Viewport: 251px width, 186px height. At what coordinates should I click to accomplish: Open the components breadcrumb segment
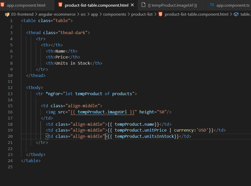coord(115,14)
